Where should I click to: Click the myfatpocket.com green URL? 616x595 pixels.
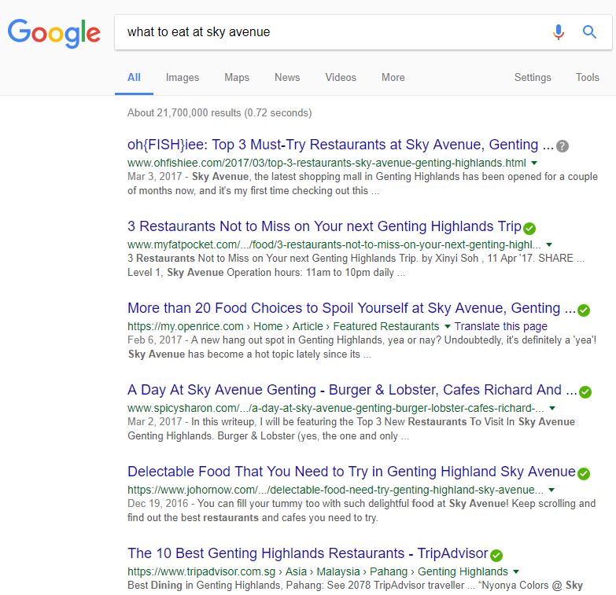334,244
